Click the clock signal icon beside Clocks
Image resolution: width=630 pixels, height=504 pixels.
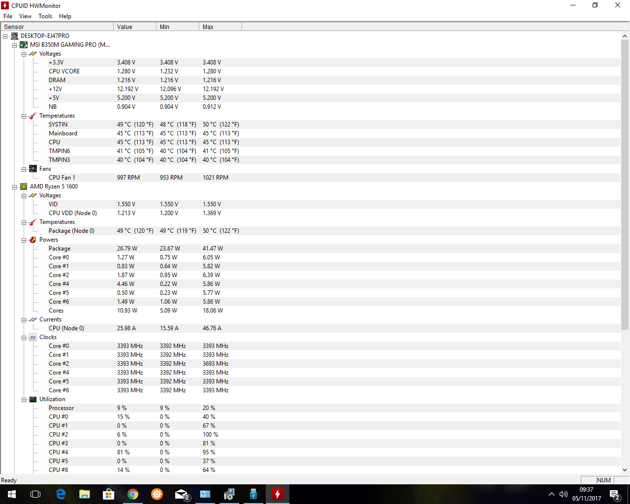[x=33, y=337]
